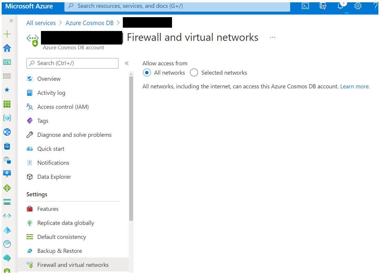Open portal Settings gear icon
The height and width of the screenshot is (275, 381).
coord(358,6)
